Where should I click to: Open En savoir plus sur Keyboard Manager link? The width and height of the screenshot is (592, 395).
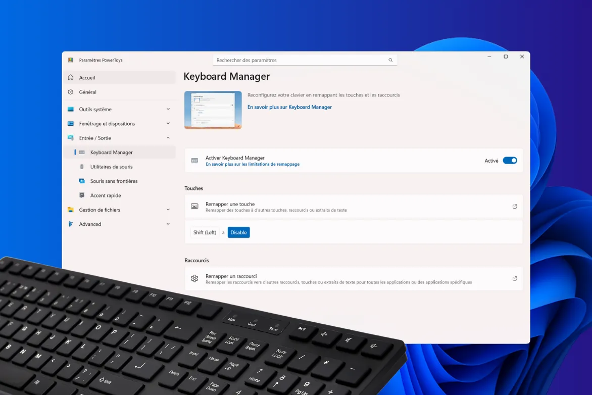point(289,107)
